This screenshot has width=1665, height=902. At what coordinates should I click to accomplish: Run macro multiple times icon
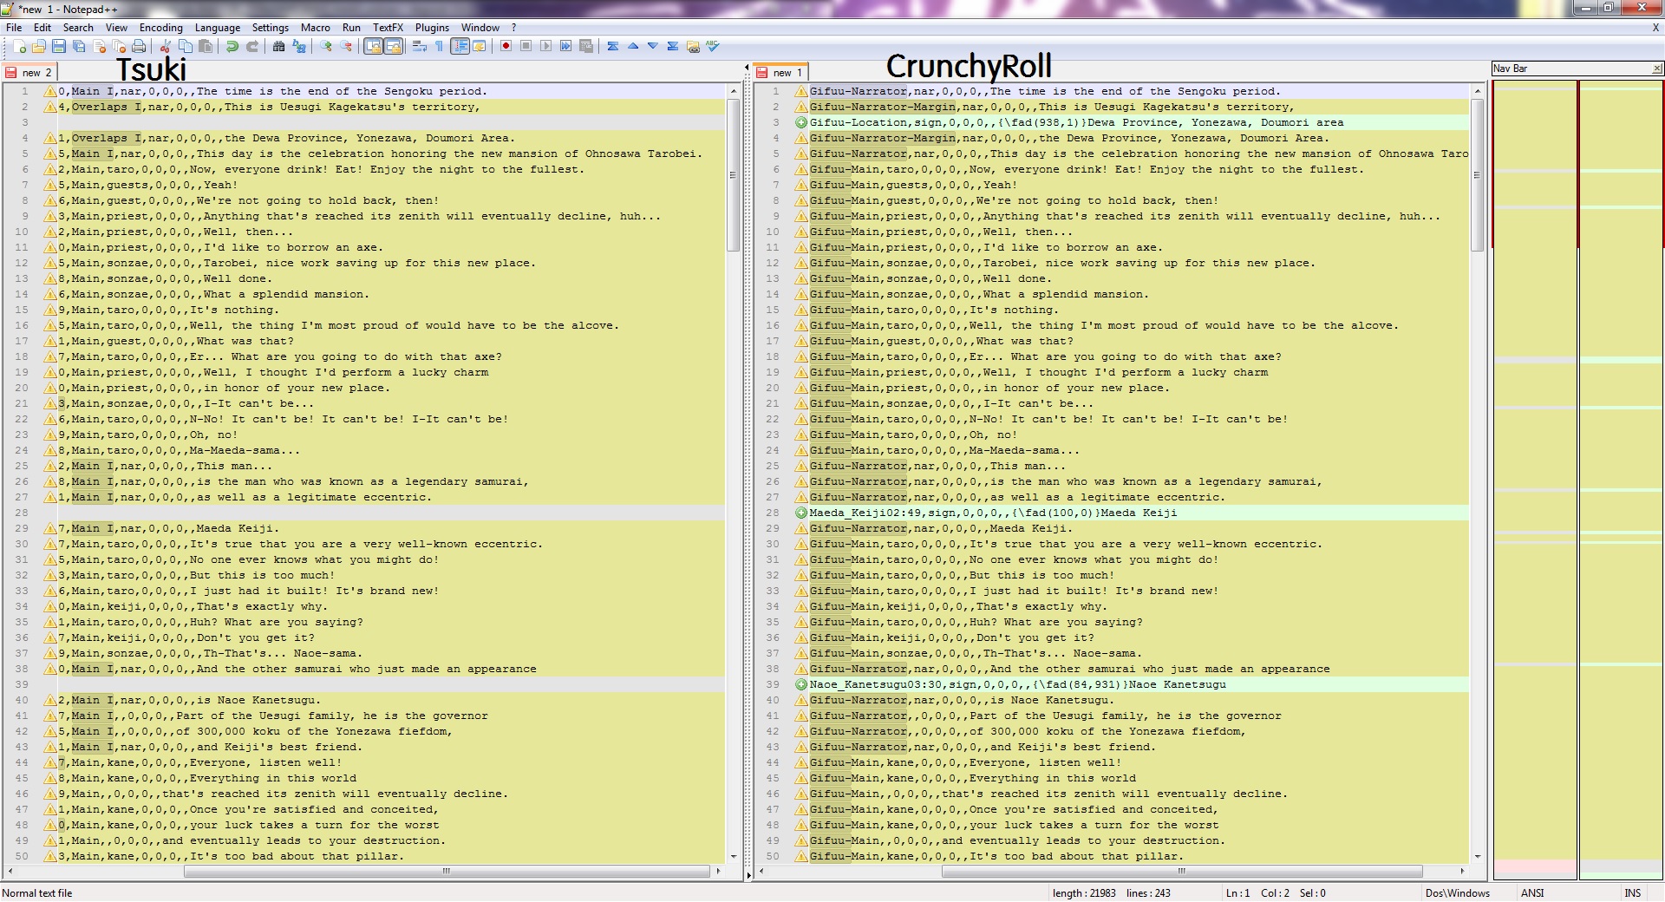[x=565, y=47]
